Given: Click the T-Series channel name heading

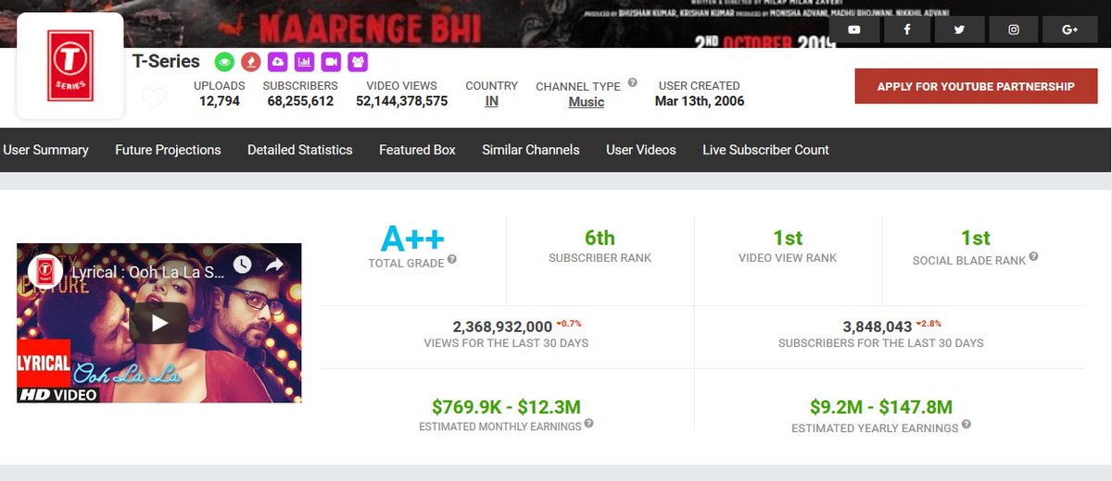Looking at the screenshot, I should click(166, 61).
